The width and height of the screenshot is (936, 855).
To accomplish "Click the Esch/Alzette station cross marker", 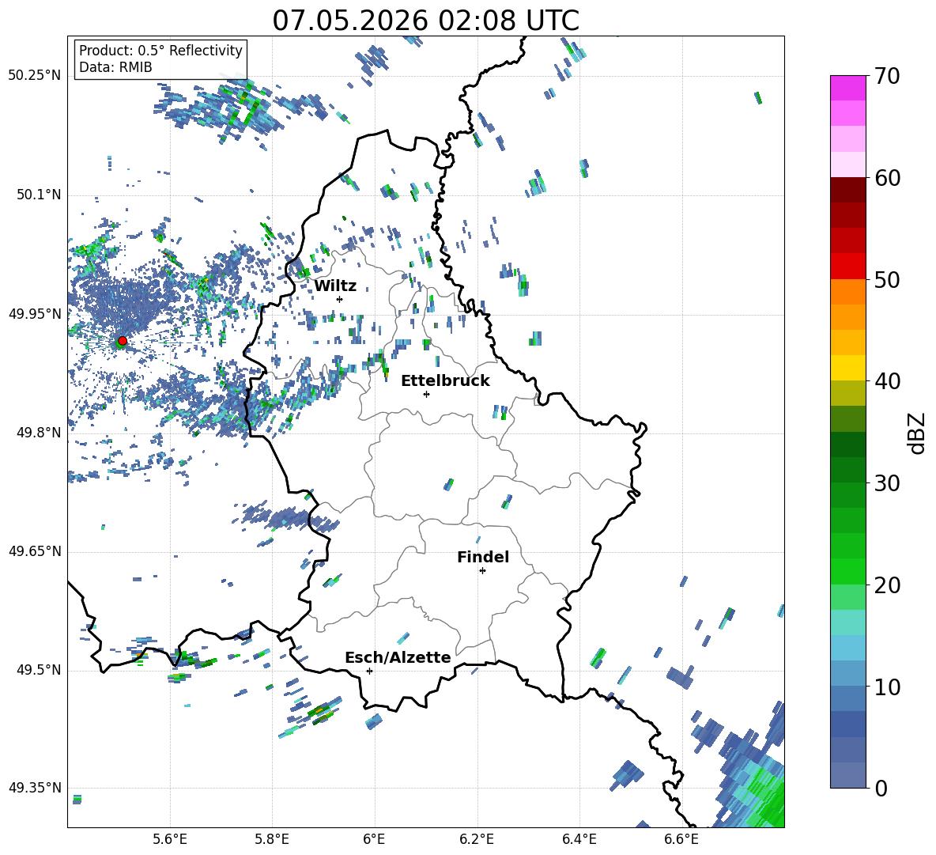I will pos(369,671).
